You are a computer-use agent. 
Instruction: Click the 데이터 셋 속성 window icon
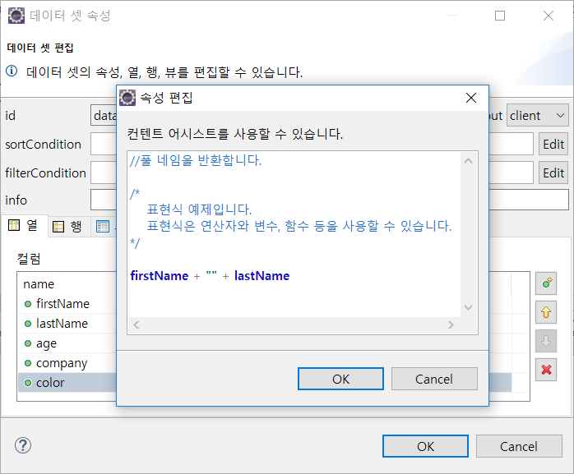click(16, 16)
